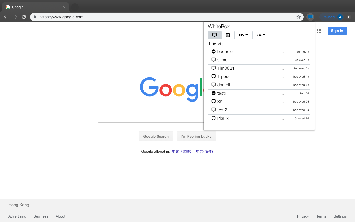Image resolution: width=355 pixels, height=222 pixels.
Task: Open About footer link
Action: pyautogui.click(x=60, y=216)
